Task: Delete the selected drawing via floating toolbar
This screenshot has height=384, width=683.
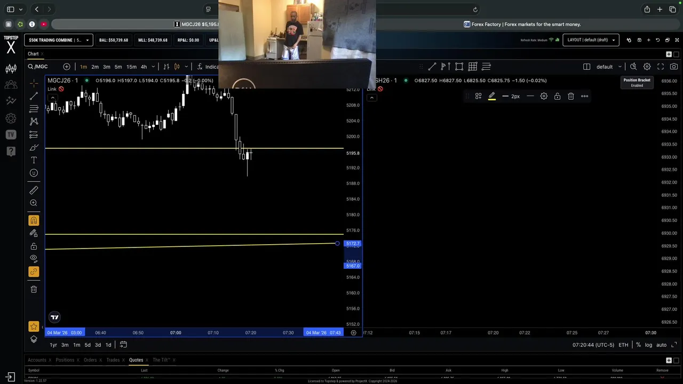Action: (x=571, y=96)
